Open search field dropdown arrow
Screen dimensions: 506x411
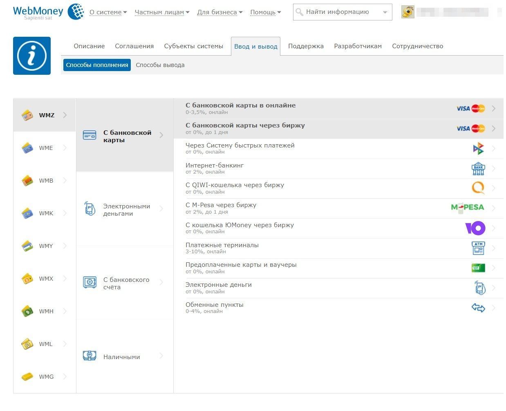point(385,12)
